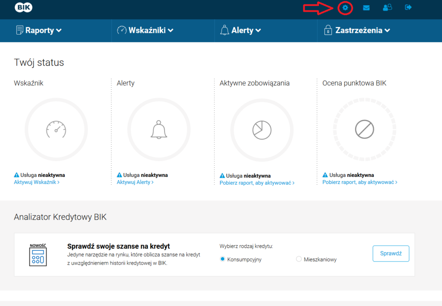The height and width of the screenshot is (306, 442).
Task: Click the Aktywuj Alerty link
Action: (x=135, y=182)
